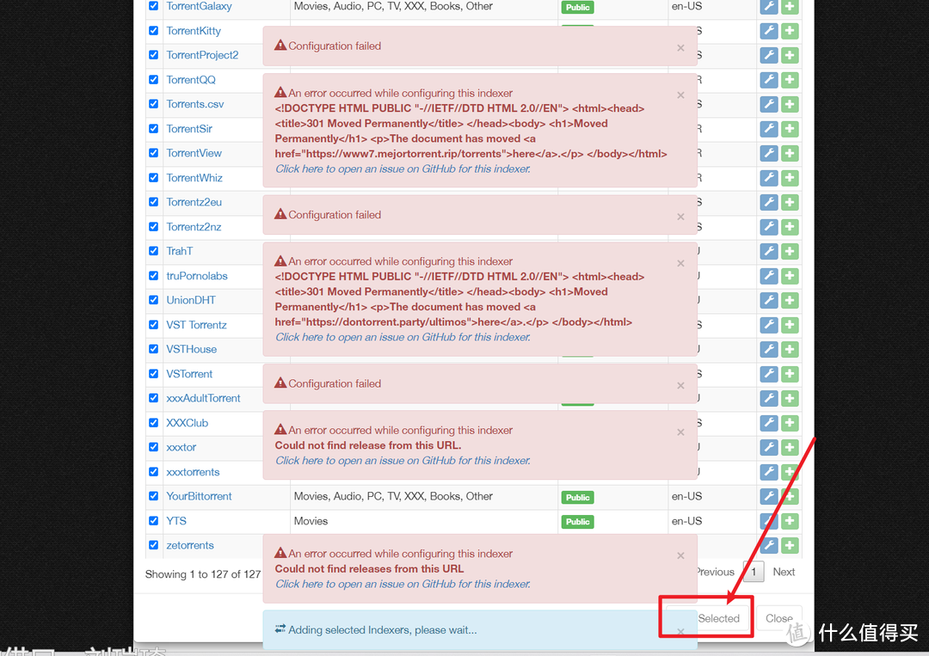
Task: Open GitHub issue link in mejortorrent error
Action: [x=403, y=169]
